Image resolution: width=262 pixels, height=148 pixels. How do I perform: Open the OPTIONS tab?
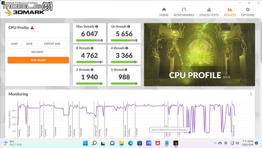[x=247, y=12]
